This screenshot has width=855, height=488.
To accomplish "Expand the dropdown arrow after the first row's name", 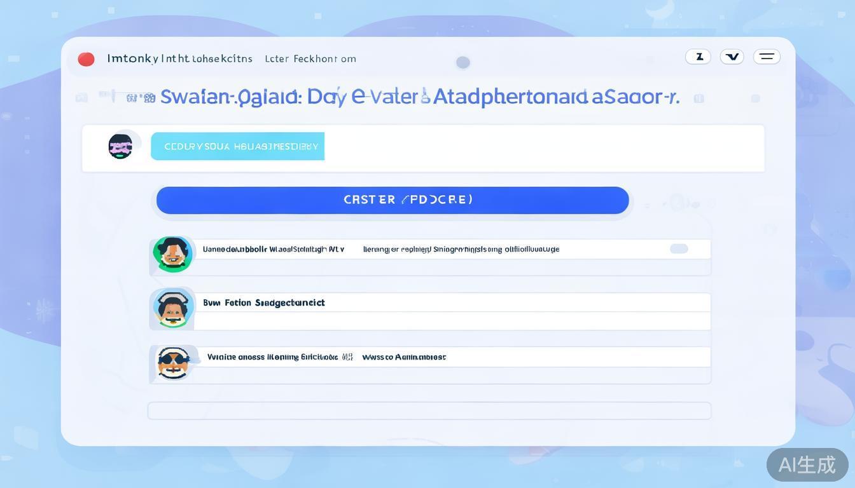I will (341, 249).
